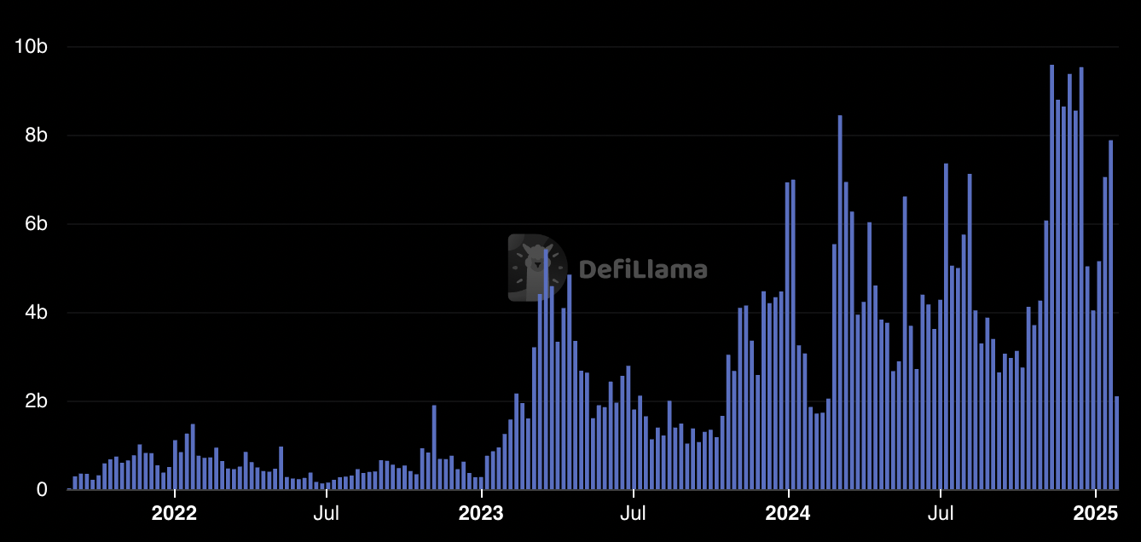Click the late-2022 spike bar near 2b
This screenshot has width=1141, height=542.
coord(434,447)
